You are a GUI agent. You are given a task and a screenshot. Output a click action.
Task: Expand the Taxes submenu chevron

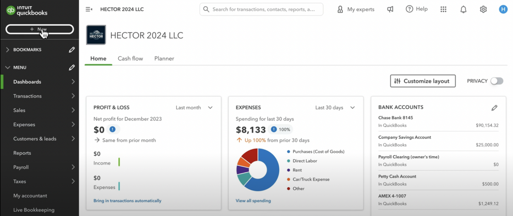[73, 181]
